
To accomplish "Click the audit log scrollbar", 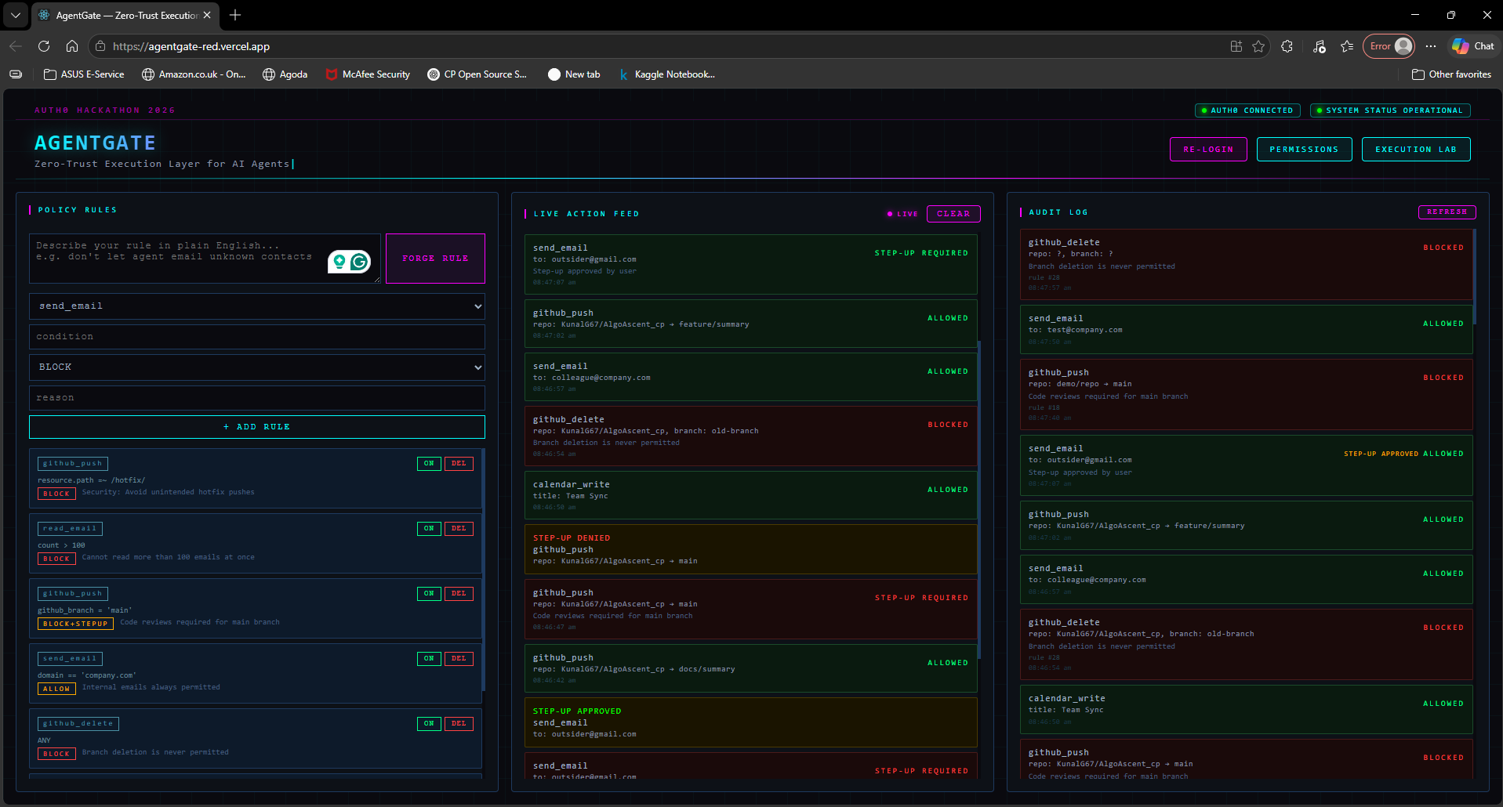I will tap(1475, 277).
